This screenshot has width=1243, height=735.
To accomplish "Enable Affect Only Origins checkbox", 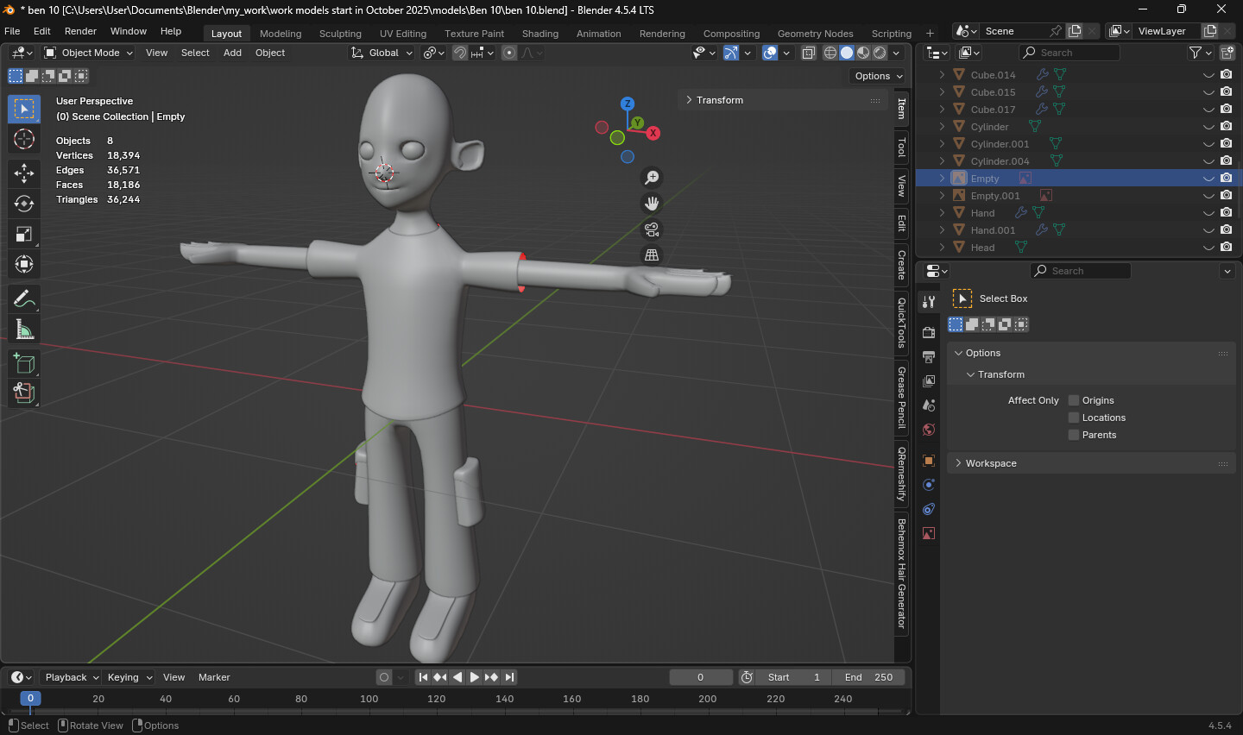I will (x=1074, y=400).
